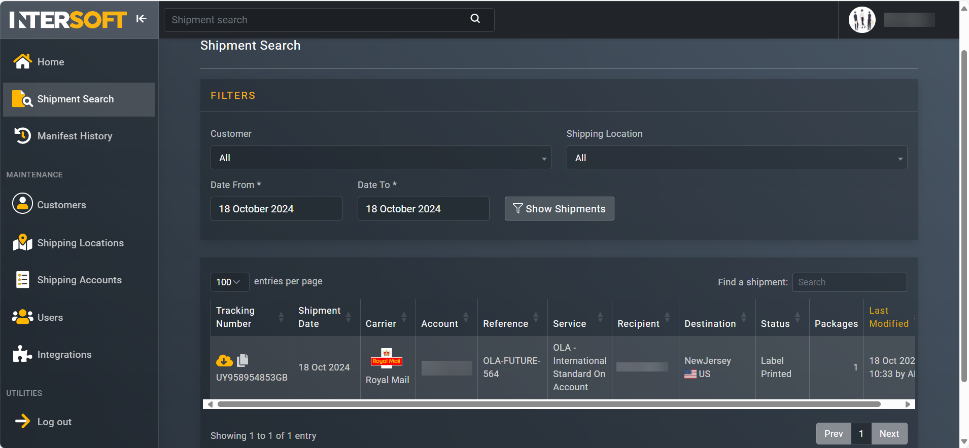Click the table scroll right arrow
Screen dimensions: 969x448
(908, 404)
